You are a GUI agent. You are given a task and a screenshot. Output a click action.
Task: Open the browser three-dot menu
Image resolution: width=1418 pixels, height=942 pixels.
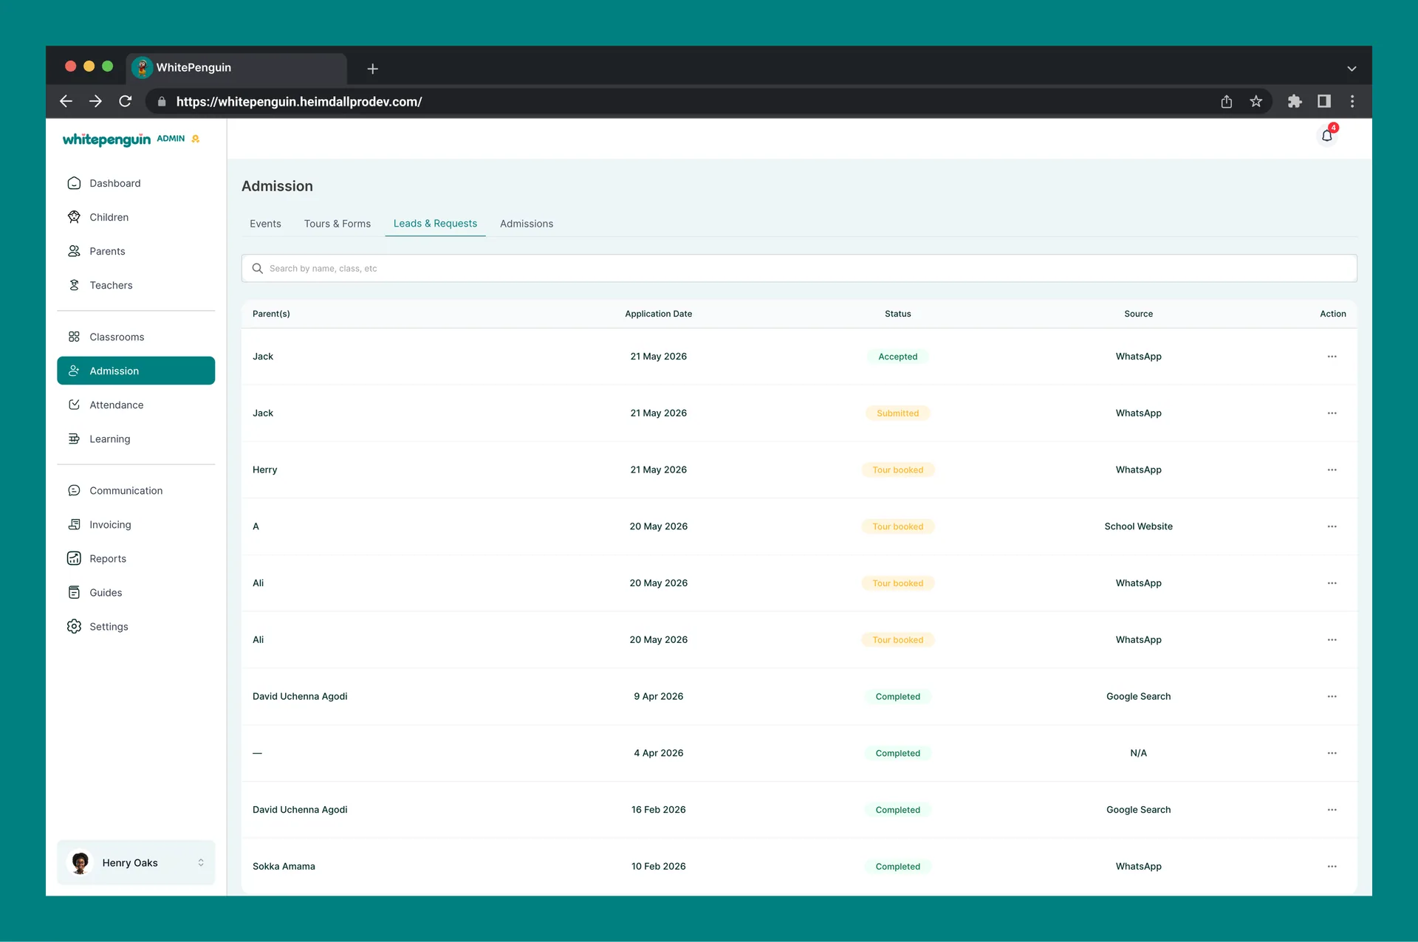1352,101
